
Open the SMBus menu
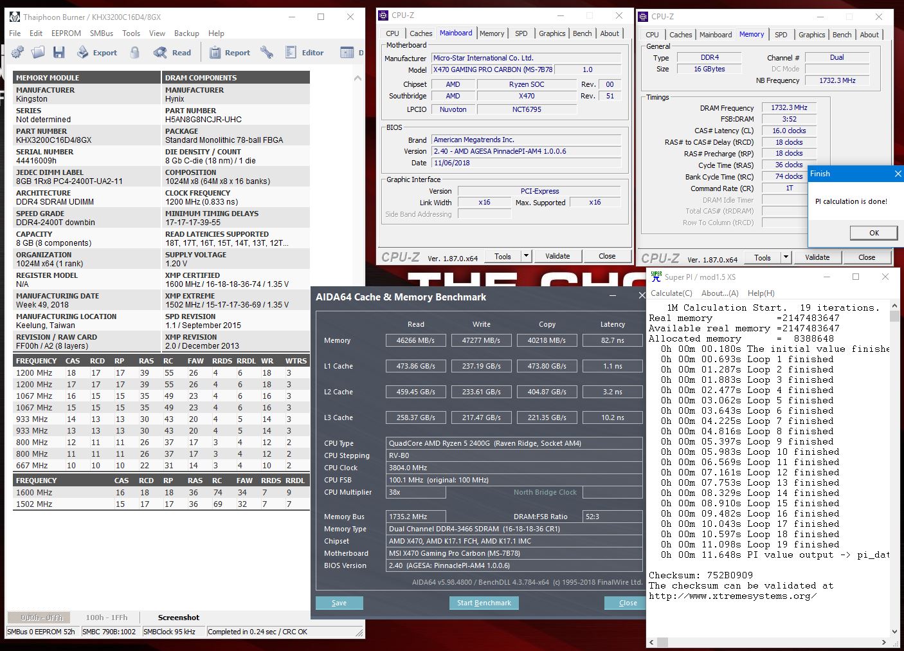point(102,33)
